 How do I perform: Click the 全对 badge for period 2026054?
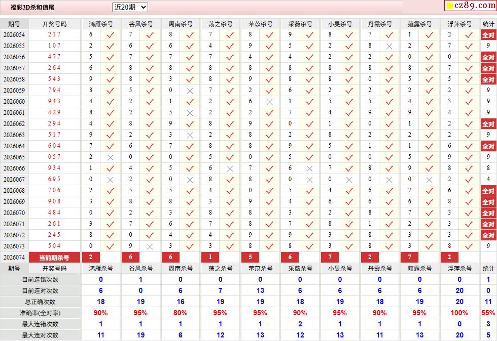pos(488,35)
